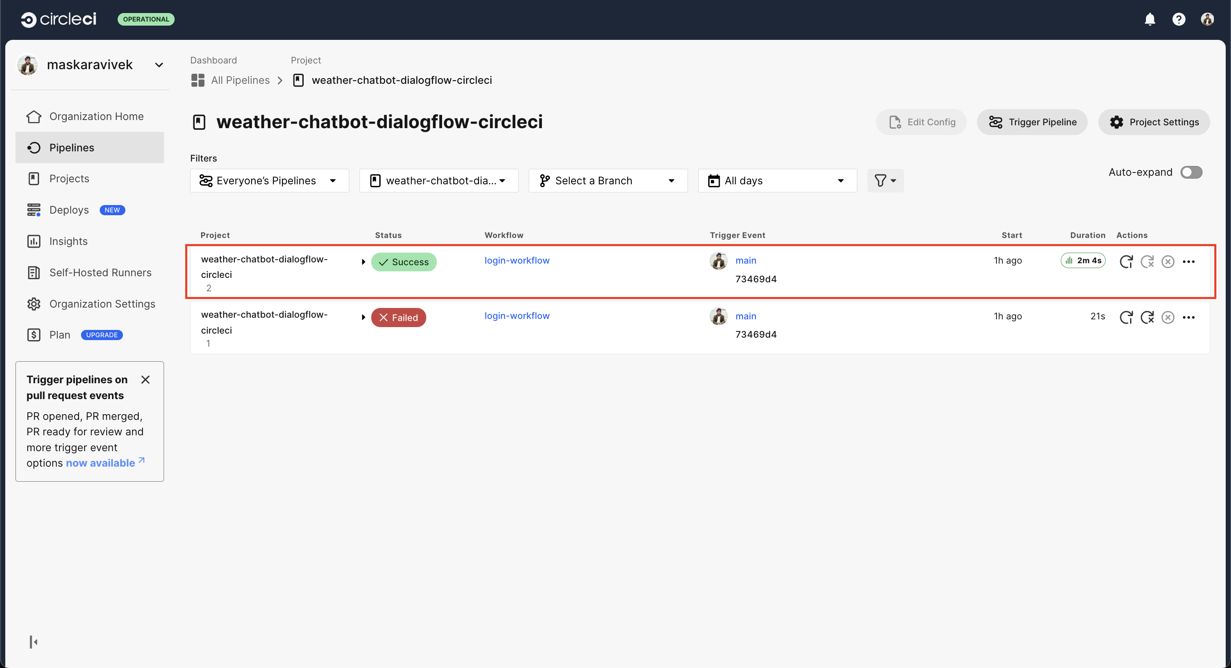Expand the maskaravivek organization switcher
The width and height of the screenshot is (1231, 668).
159,64
